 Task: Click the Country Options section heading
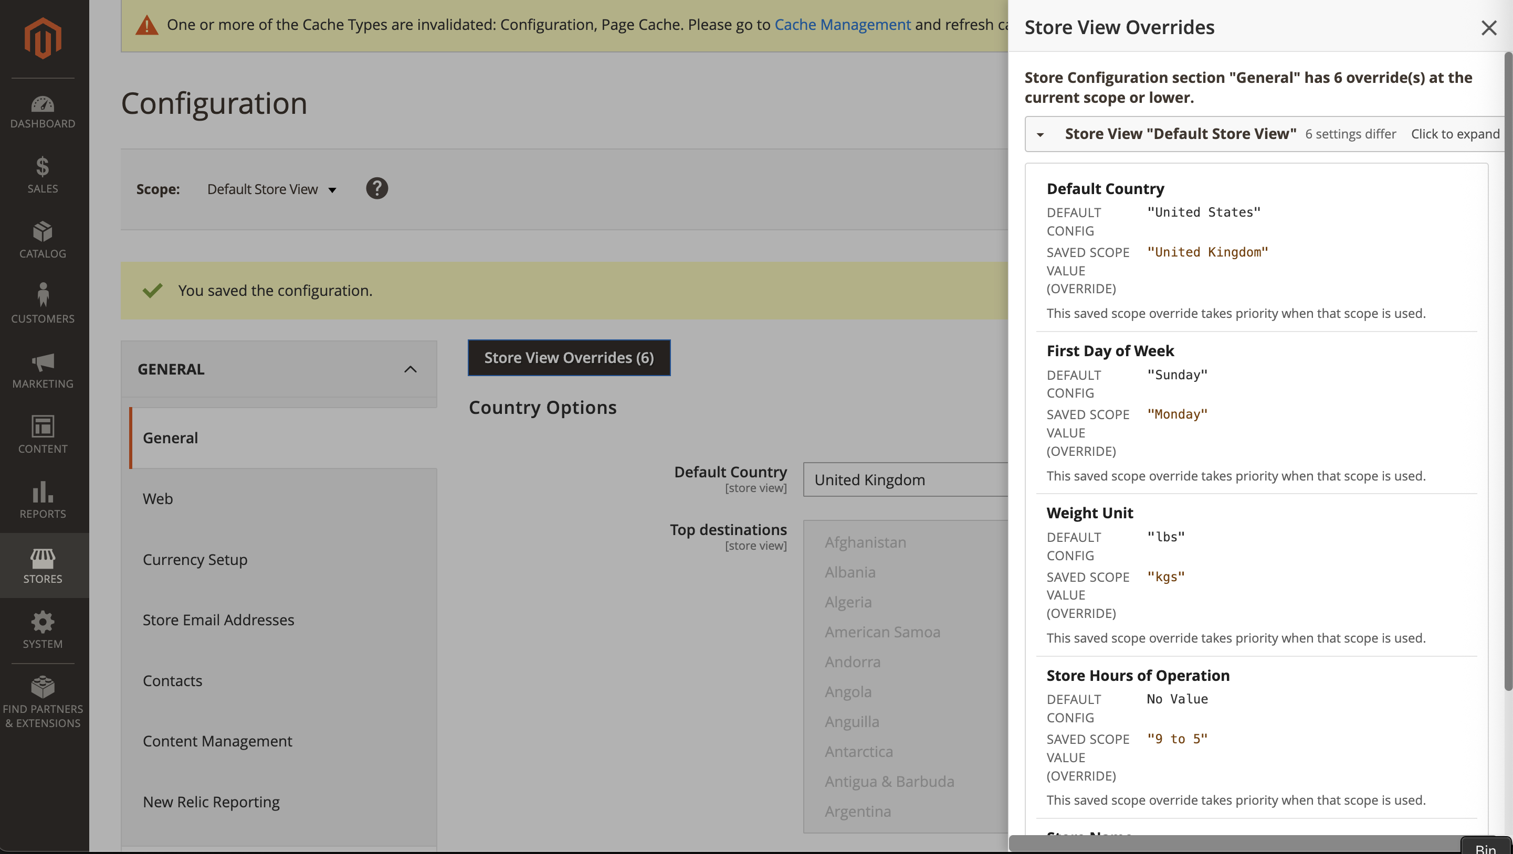(542, 408)
